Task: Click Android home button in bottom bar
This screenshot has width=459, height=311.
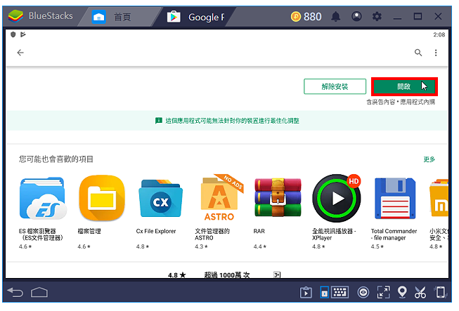Action: click(x=39, y=292)
